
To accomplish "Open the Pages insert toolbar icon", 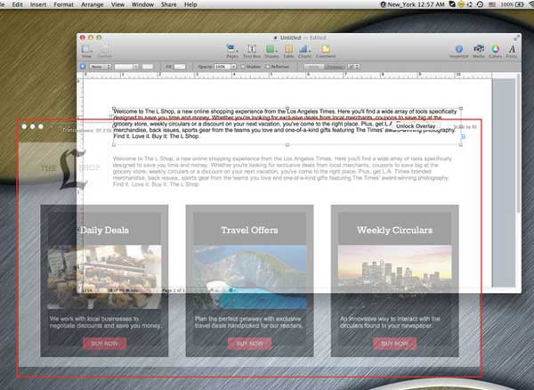I will [232, 51].
